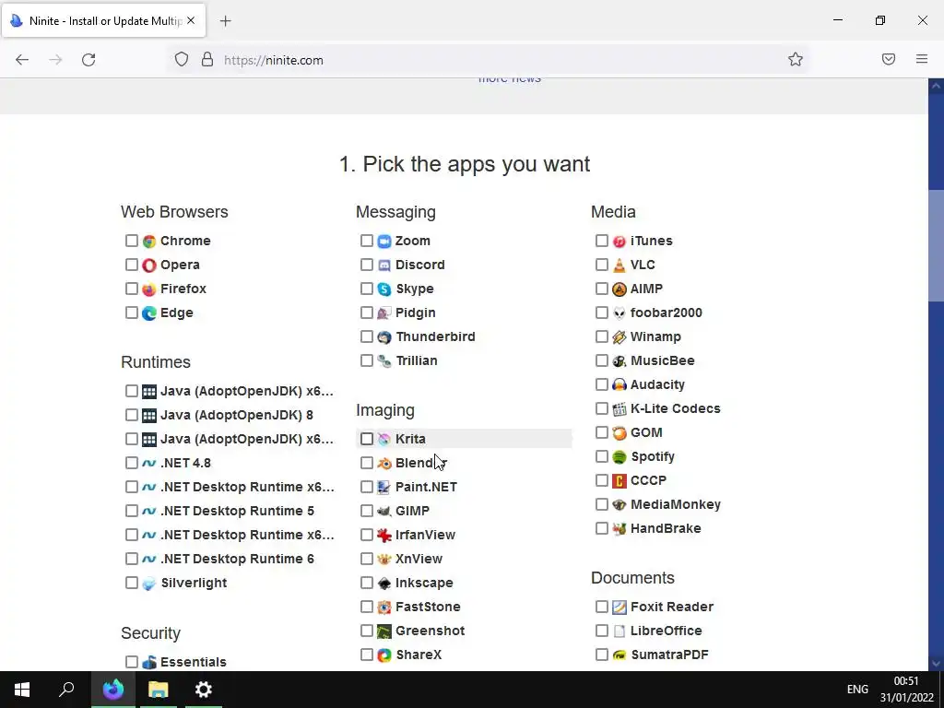
Task: Check the MusicBee checkbox
Action: click(x=601, y=360)
